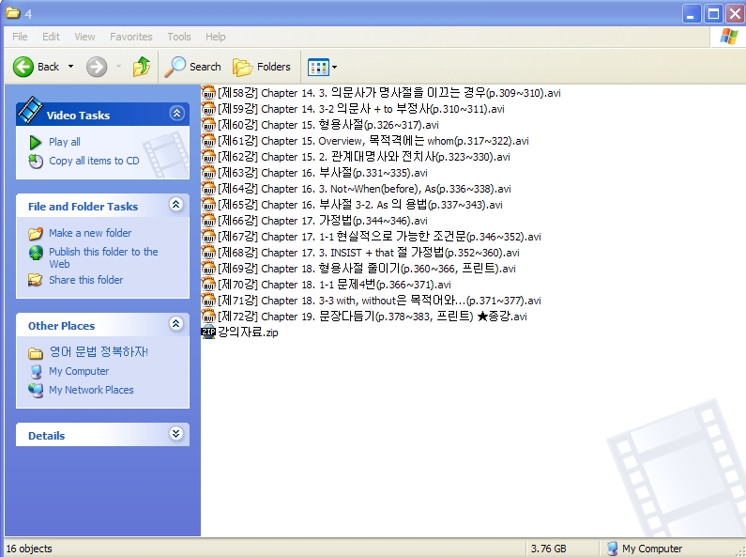The width and height of the screenshot is (746, 557).
Task: Click the Search magnifier toolbar button
Action: [x=192, y=67]
